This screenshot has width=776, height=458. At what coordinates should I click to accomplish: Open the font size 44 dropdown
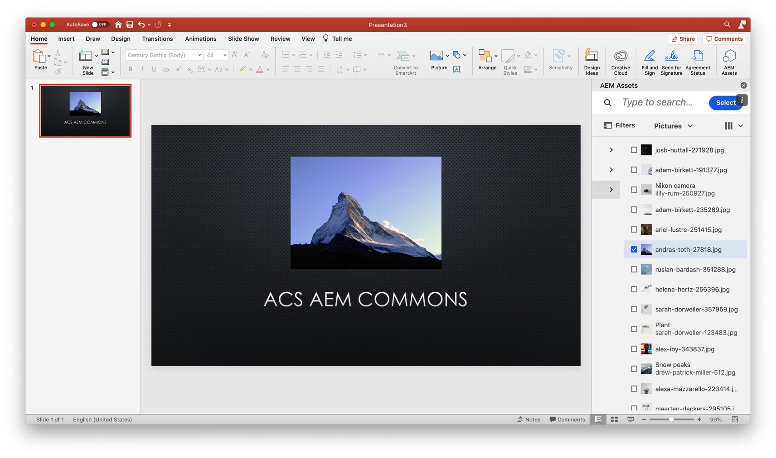[224, 55]
